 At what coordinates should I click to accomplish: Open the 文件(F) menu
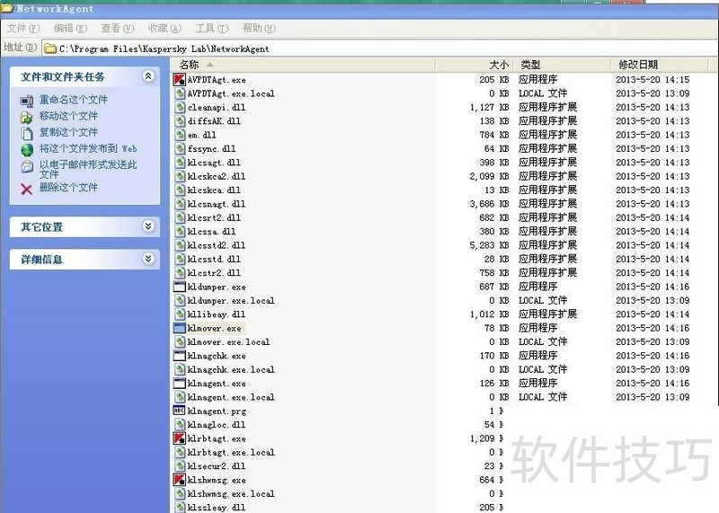(22, 29)
